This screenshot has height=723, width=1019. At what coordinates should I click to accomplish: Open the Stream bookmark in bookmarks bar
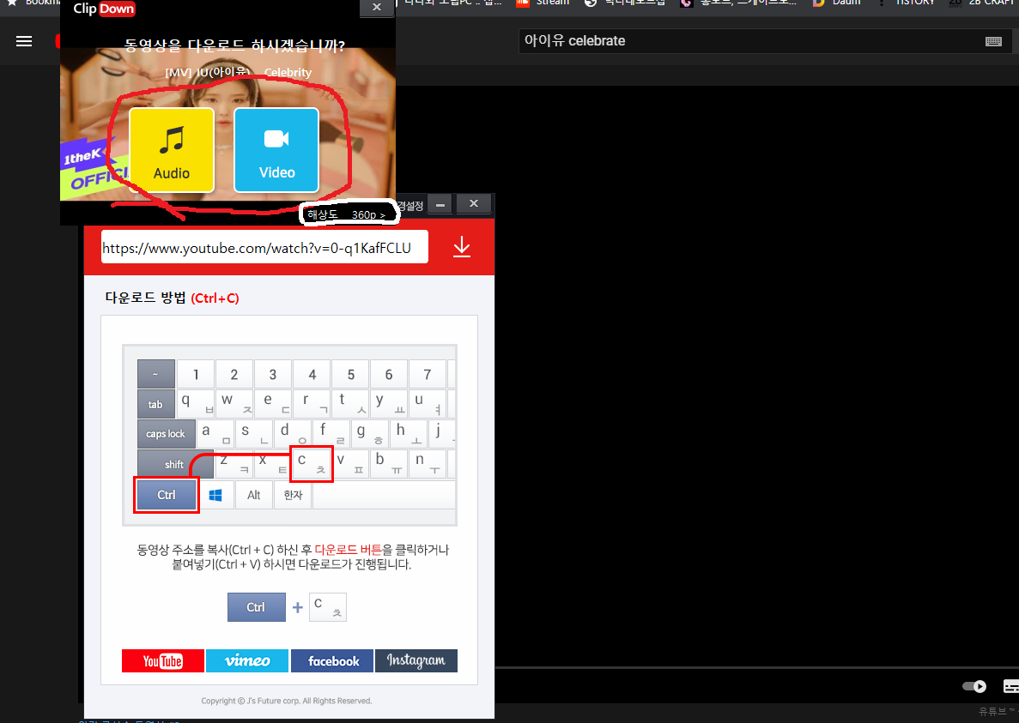pyautogui.click(x=543, y=3)
